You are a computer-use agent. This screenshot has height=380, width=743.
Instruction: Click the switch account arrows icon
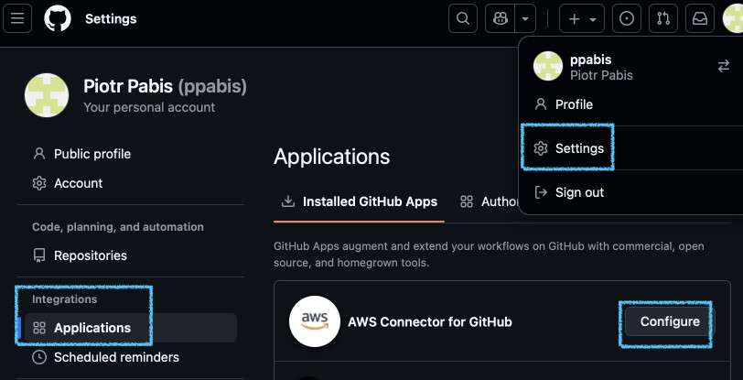(x=723, y=66)
